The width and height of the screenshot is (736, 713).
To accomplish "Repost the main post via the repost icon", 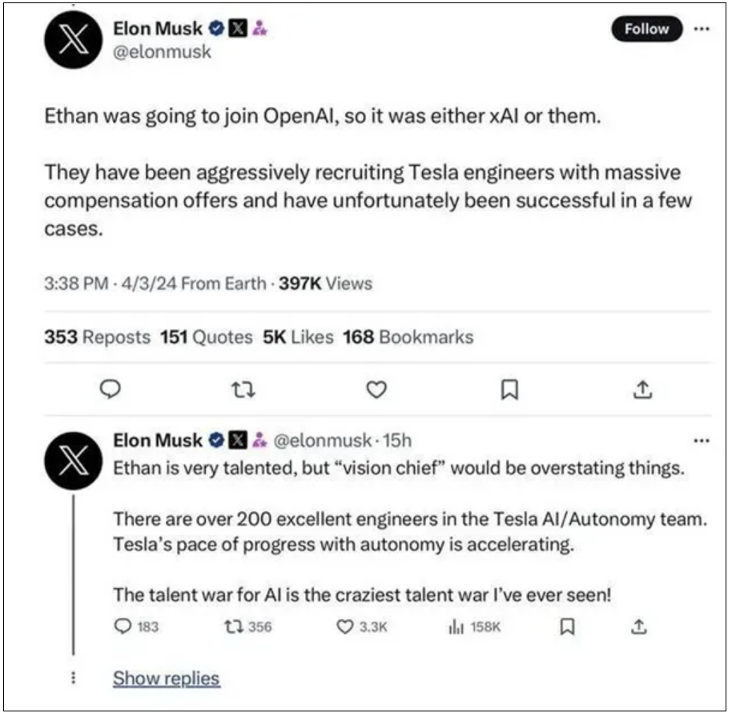I will 243,389.
